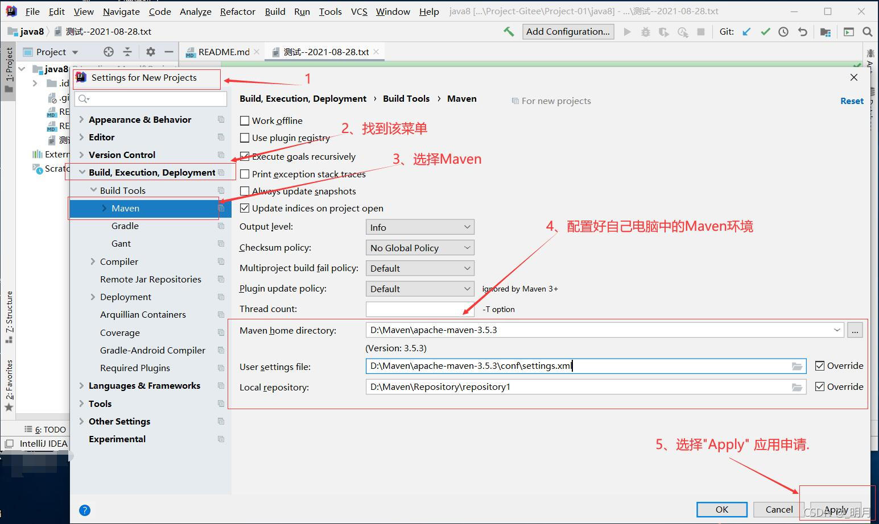Click the Build hammer icon in toolbar

509,32
